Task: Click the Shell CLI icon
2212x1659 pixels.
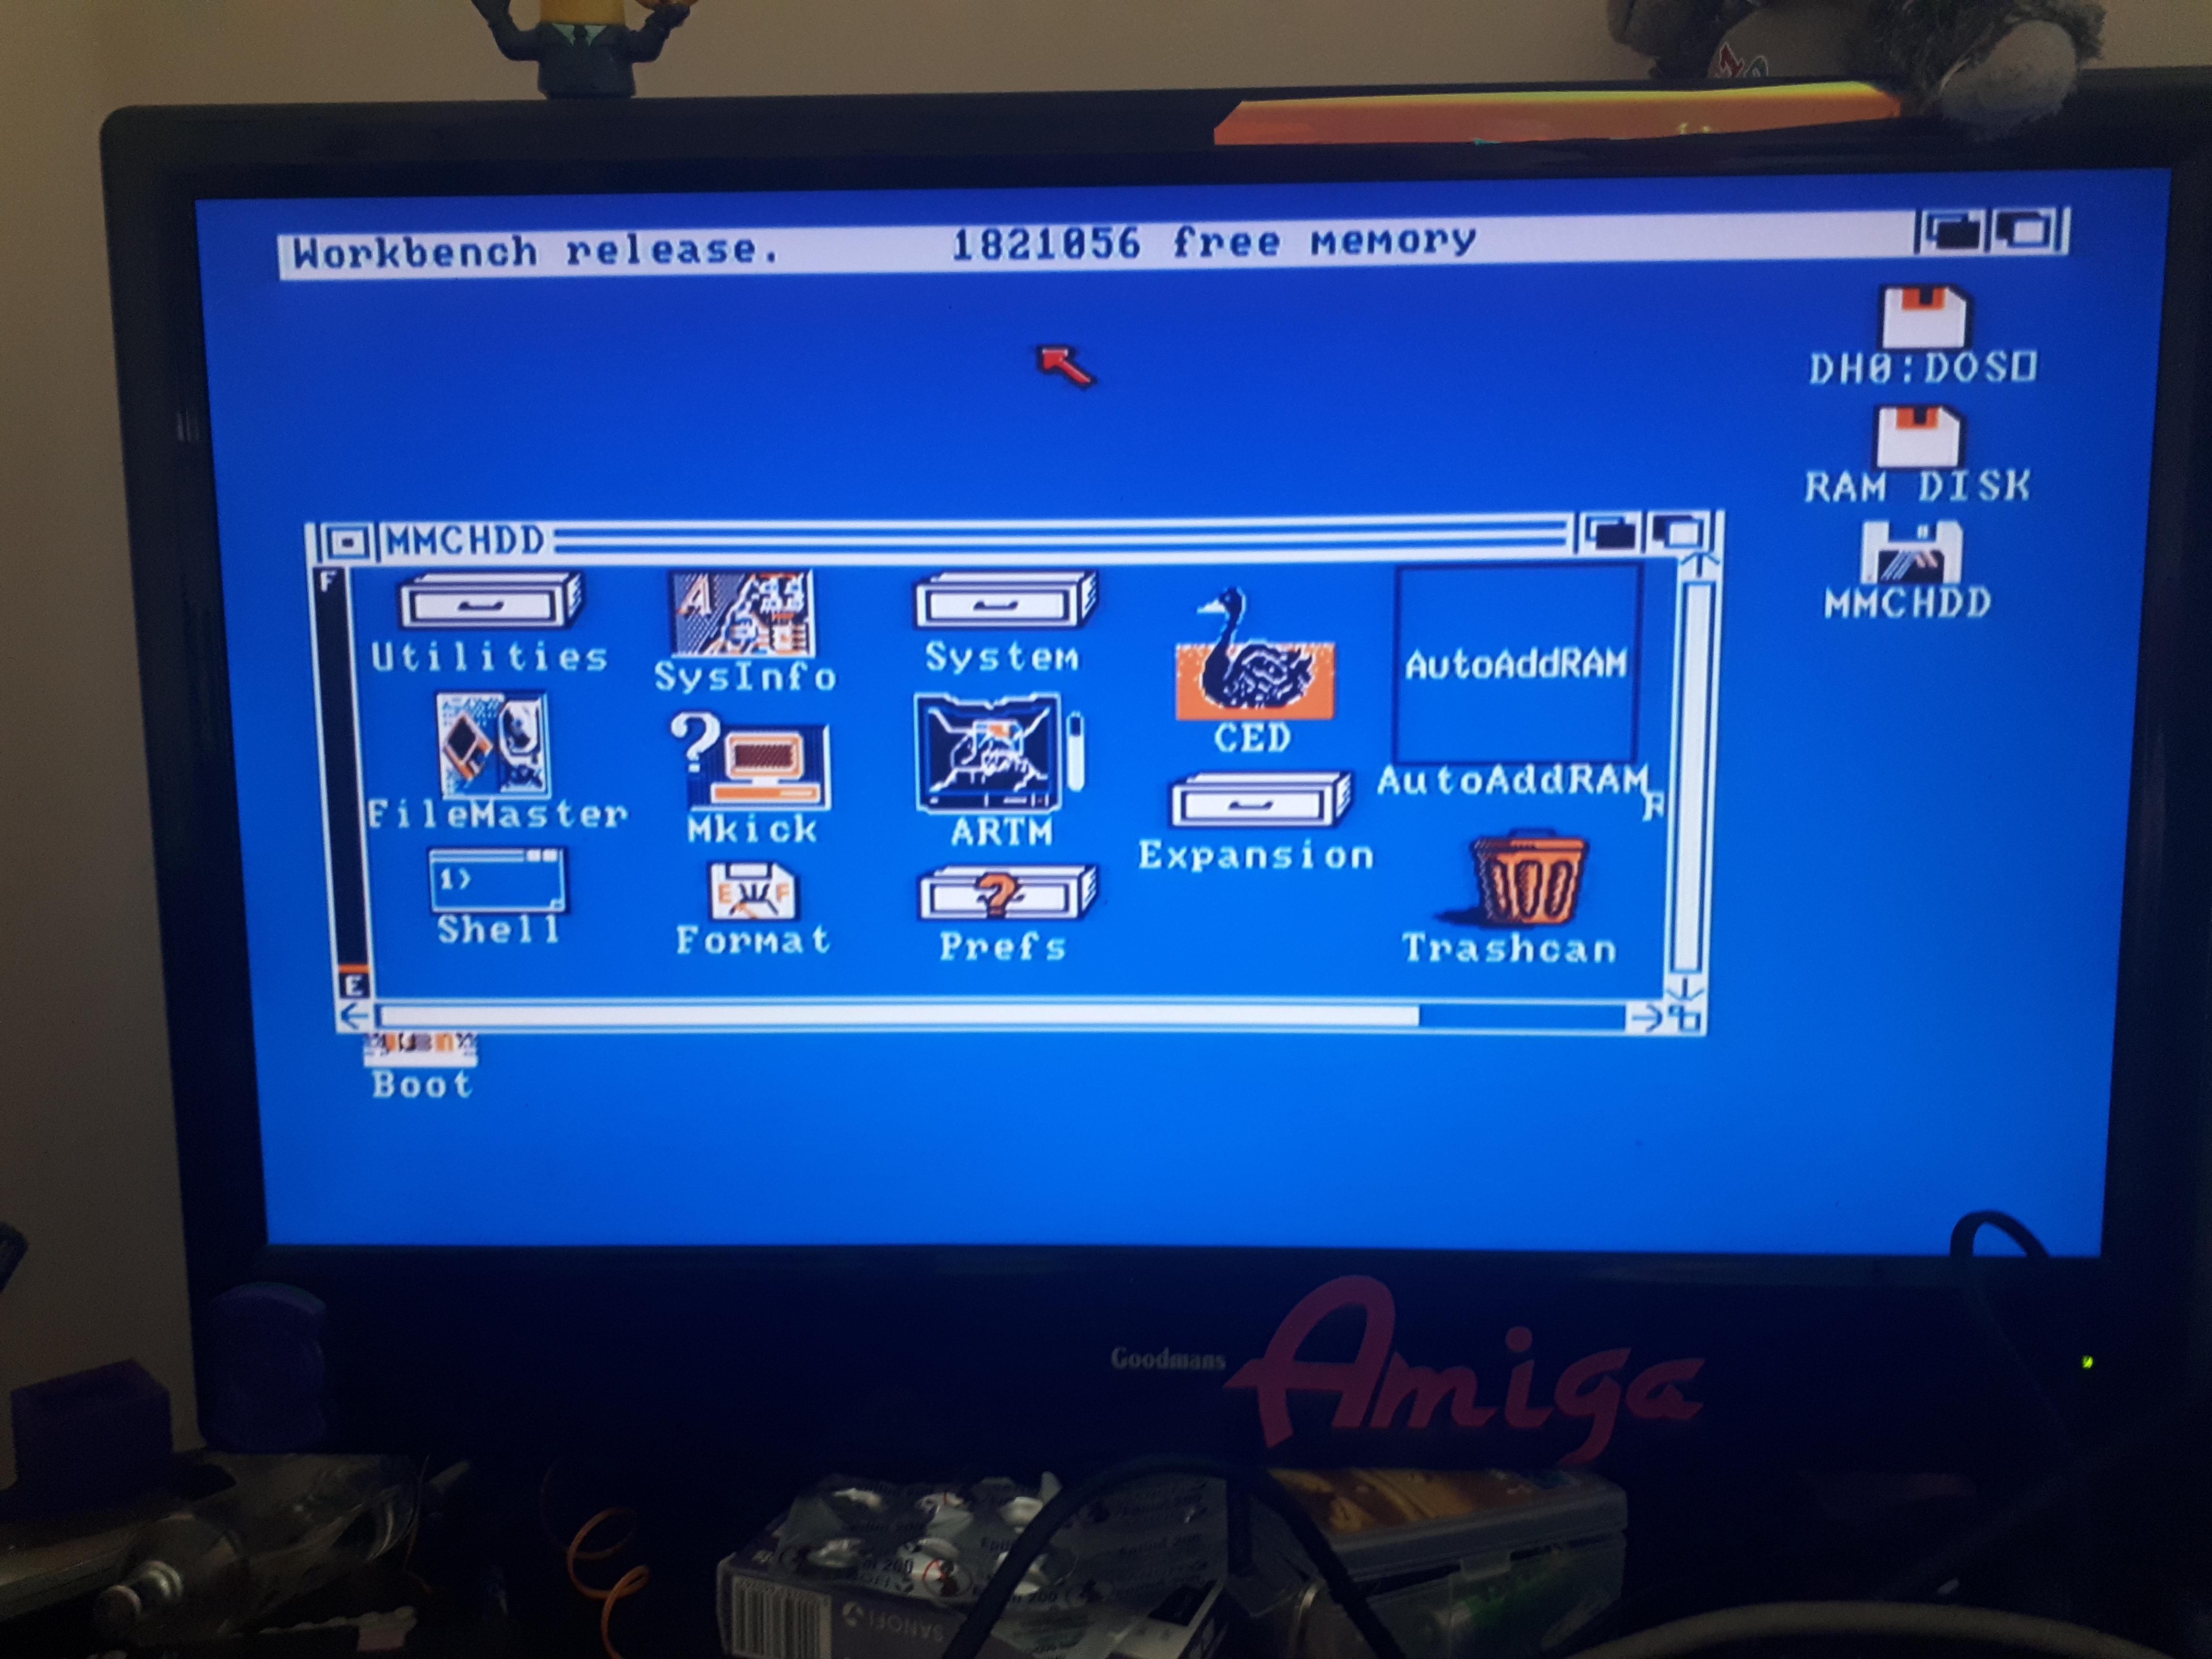Action: click(497, 880)
